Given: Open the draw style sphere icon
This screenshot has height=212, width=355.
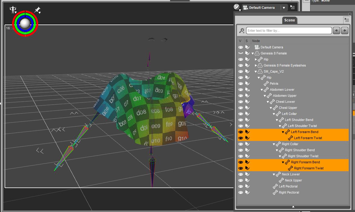Looking at the screenshot, I should (236, 7).
